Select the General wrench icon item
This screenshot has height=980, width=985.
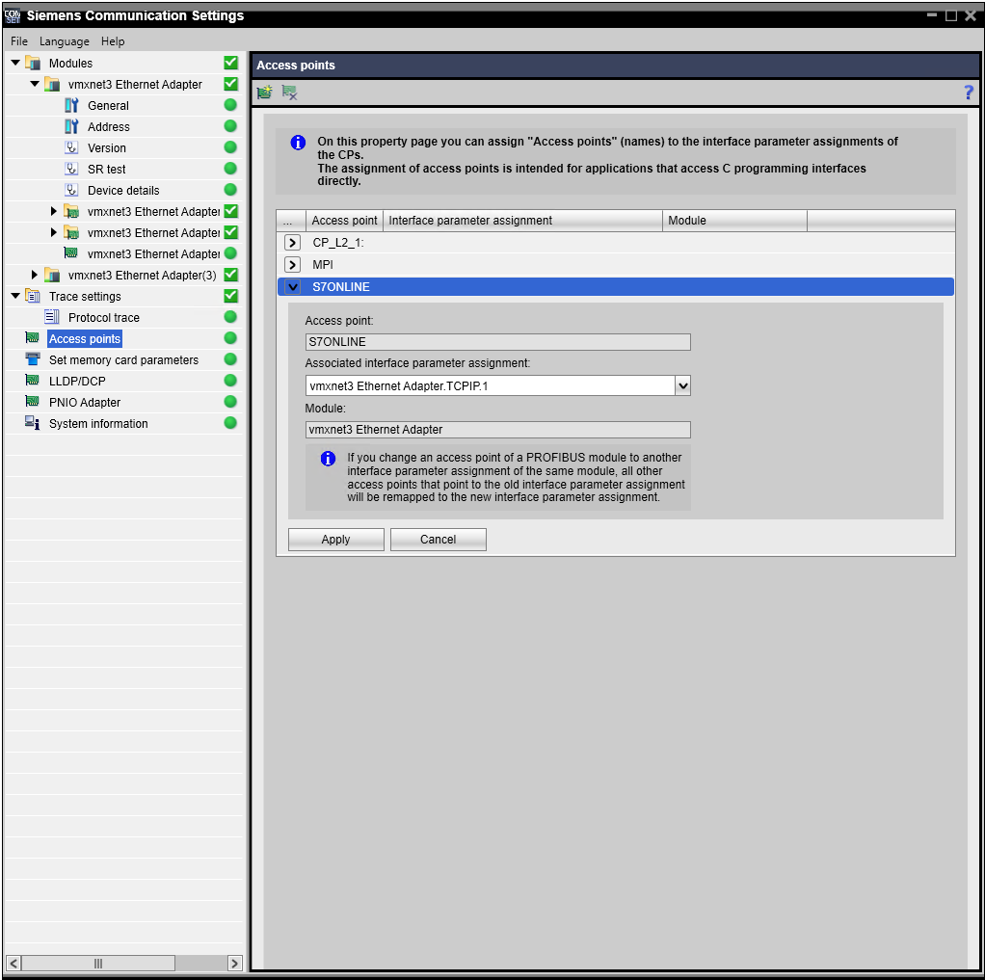(107, 106)
